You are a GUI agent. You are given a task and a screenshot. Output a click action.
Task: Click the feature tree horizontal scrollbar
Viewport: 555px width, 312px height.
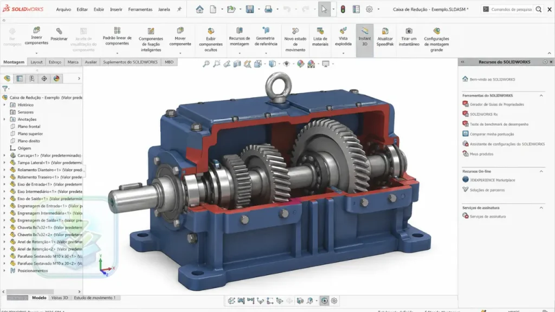(x=30, y=292)
